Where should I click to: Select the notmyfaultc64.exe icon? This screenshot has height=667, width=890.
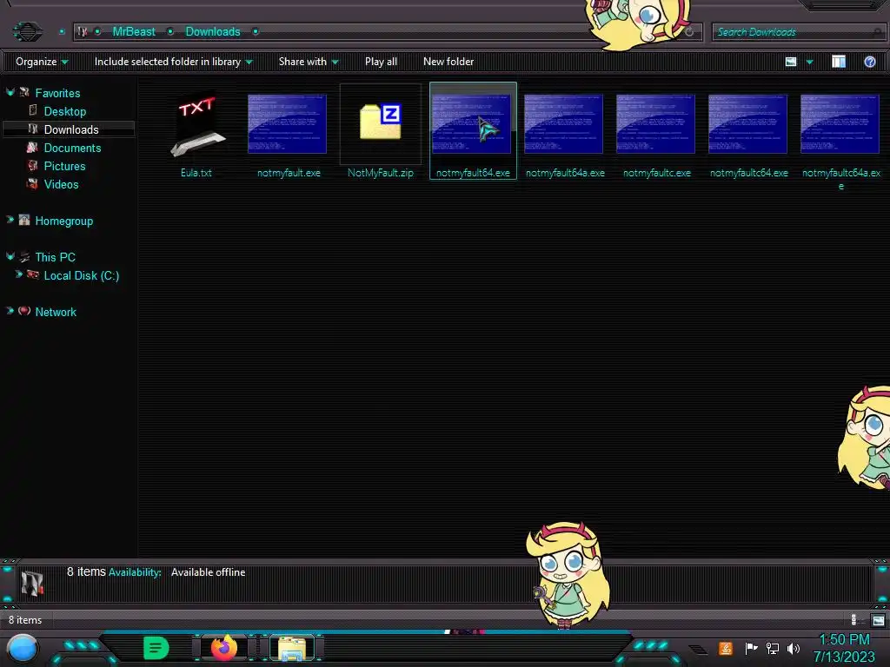pyautogui.click(x=747, y=123)
